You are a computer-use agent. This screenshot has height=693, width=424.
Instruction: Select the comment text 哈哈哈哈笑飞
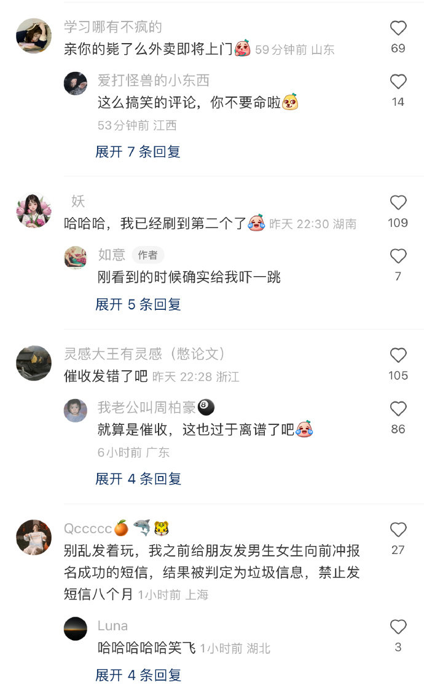147,648
